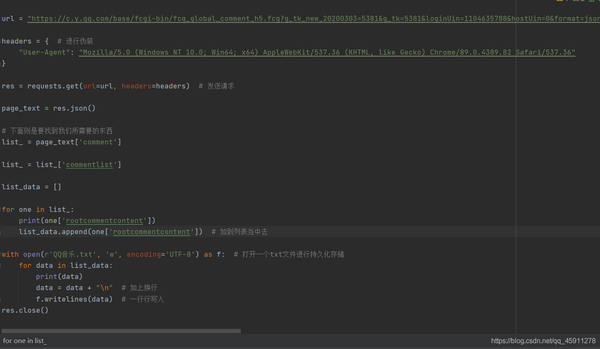Click 'print' in the print(one[...]) line
This screenshot has width=600, height=349.
coord(30,221)
